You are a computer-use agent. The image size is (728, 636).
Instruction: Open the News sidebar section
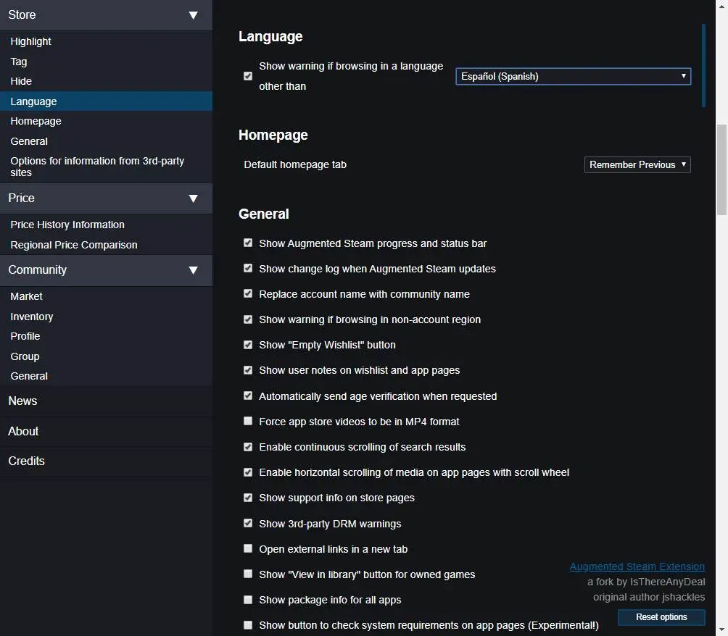(x=23, y=401)
